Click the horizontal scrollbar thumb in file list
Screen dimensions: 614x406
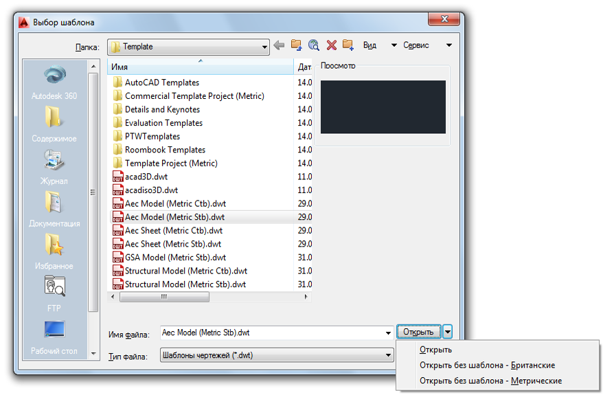(164, 297)
